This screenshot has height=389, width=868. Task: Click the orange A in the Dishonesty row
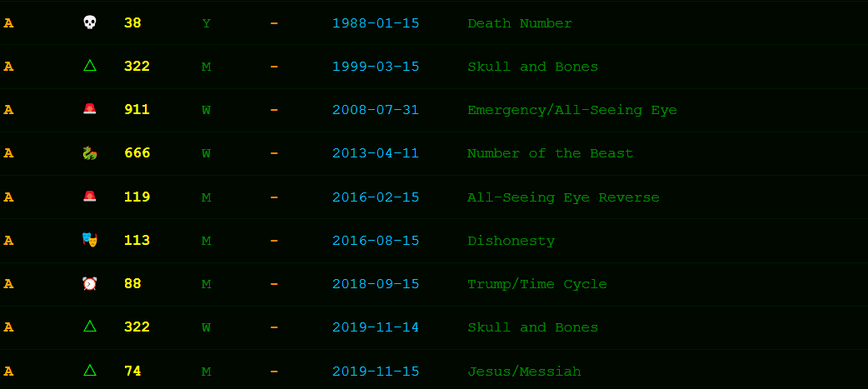point(8,241)
